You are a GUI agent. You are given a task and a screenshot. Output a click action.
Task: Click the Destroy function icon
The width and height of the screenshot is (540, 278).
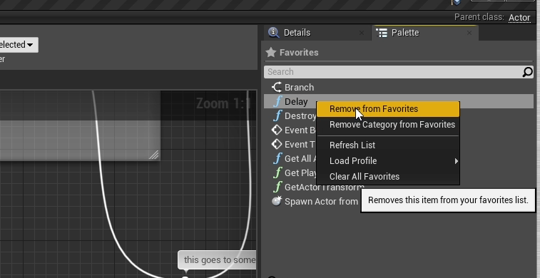coord(277,116)
